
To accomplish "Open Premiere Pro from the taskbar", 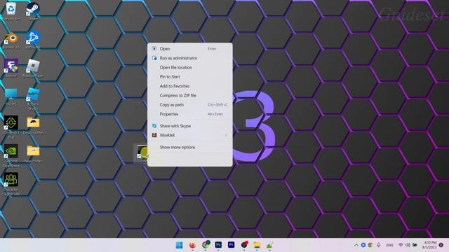I will pos(231,245).
